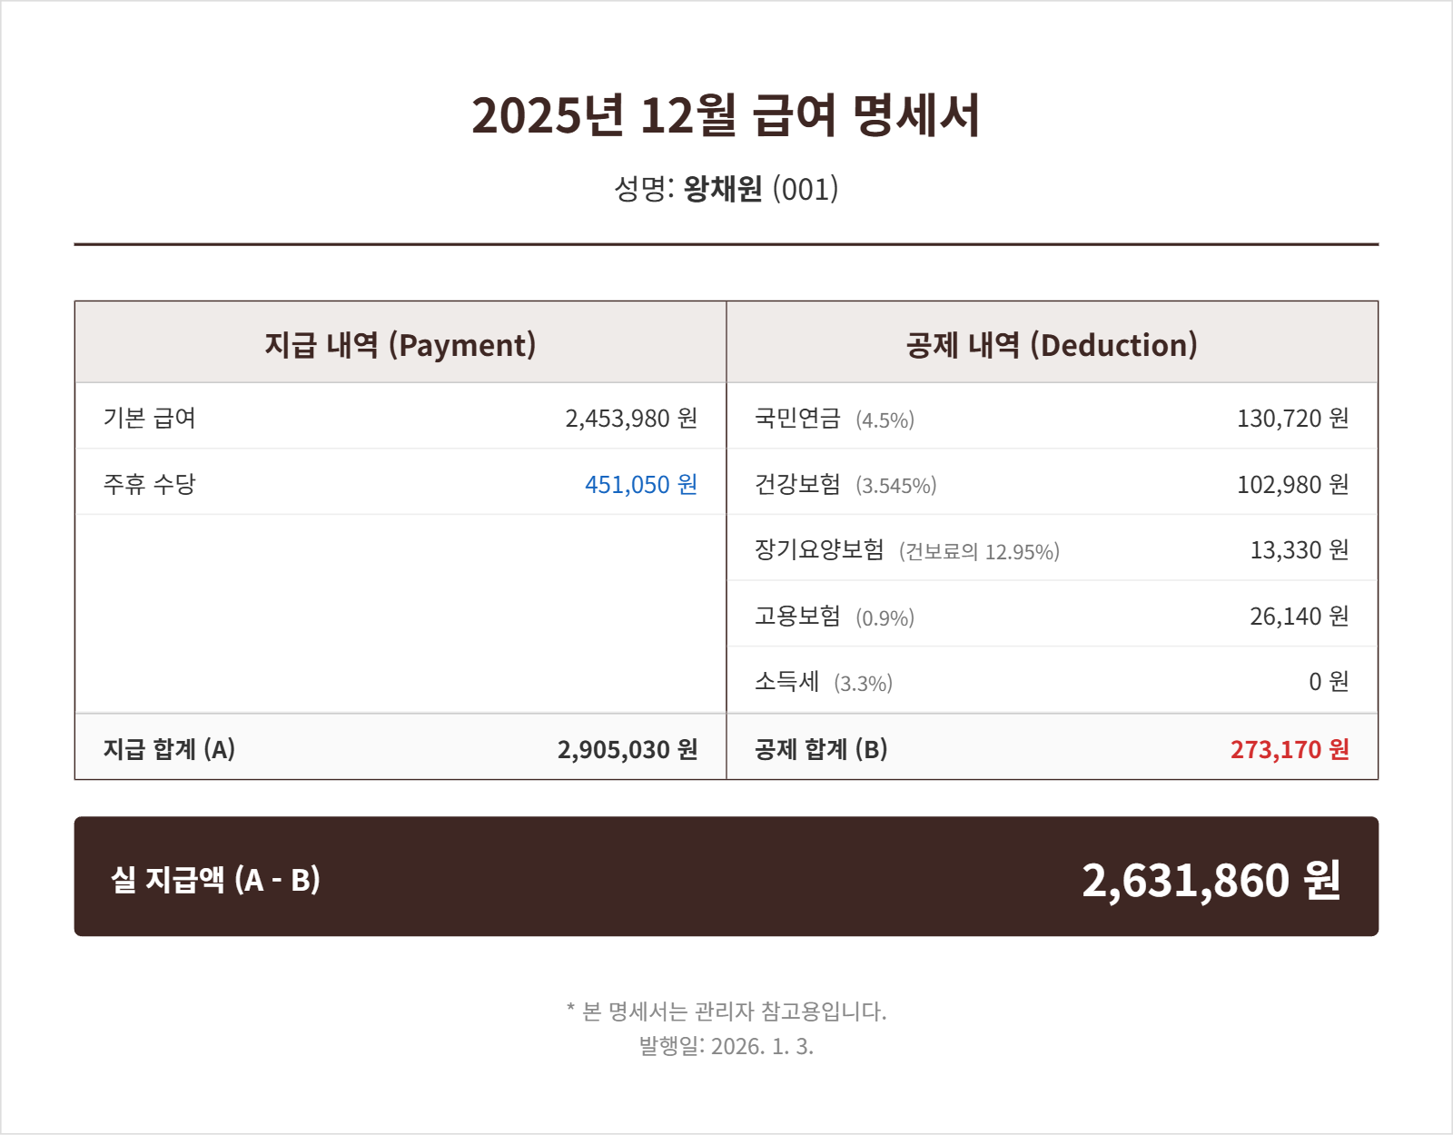Click the red 공제 합계 (B) total 273,170 원
Viewport: 1453px width, 1135px height.
pos(1290,749)
